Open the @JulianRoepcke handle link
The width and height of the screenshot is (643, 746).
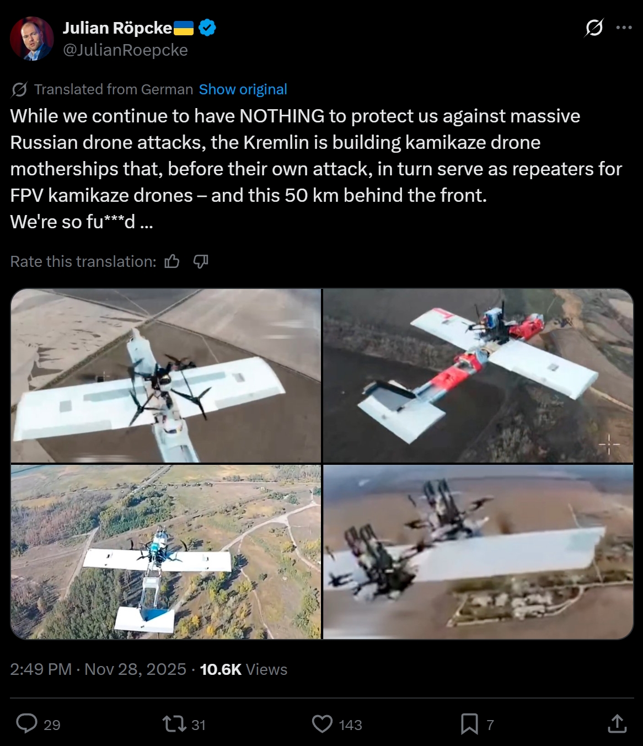pos(125,50)
